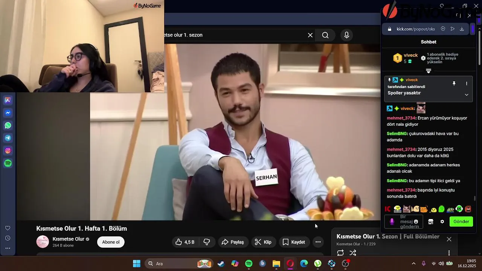Open the pinned message's three-dot menu

[467, 84]
